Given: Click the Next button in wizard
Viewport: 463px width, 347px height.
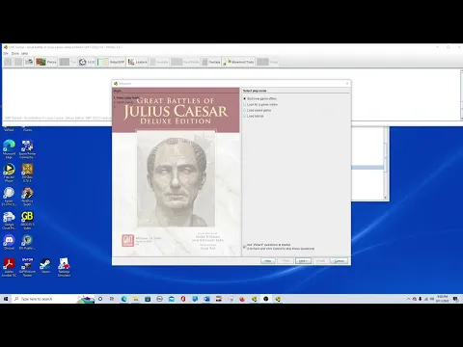Looking at the screenshot, I should coord(303,260).
